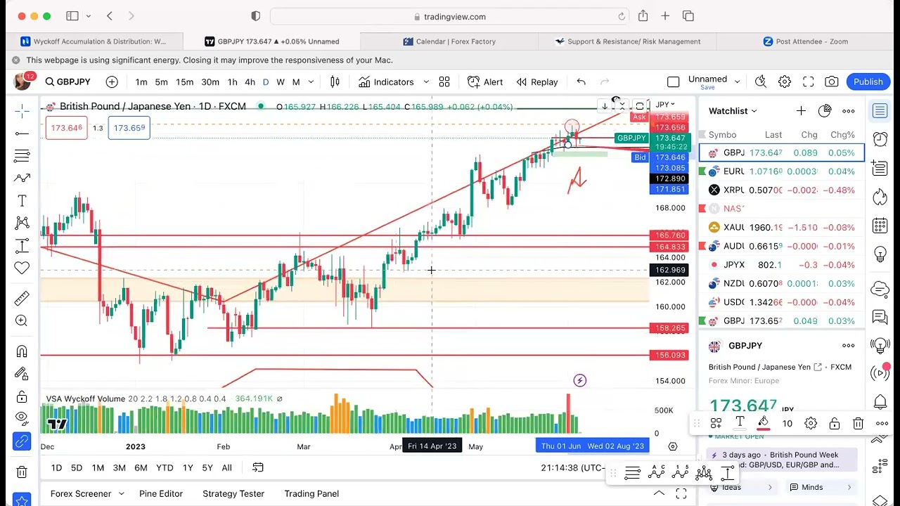900x506 pixels.
Task: Expand the timeframe list chevron
Action: point(311,82)
